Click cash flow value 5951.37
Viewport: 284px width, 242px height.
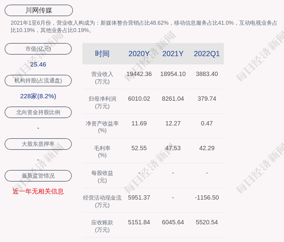point(139,197)
